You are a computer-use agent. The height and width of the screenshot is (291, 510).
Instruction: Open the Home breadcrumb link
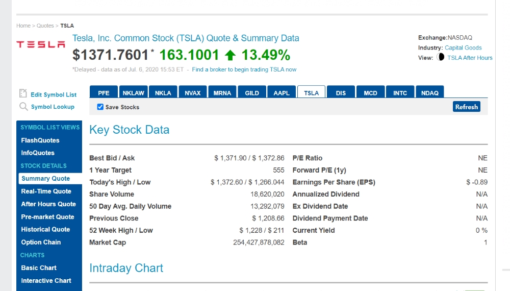tap(23, 26)
